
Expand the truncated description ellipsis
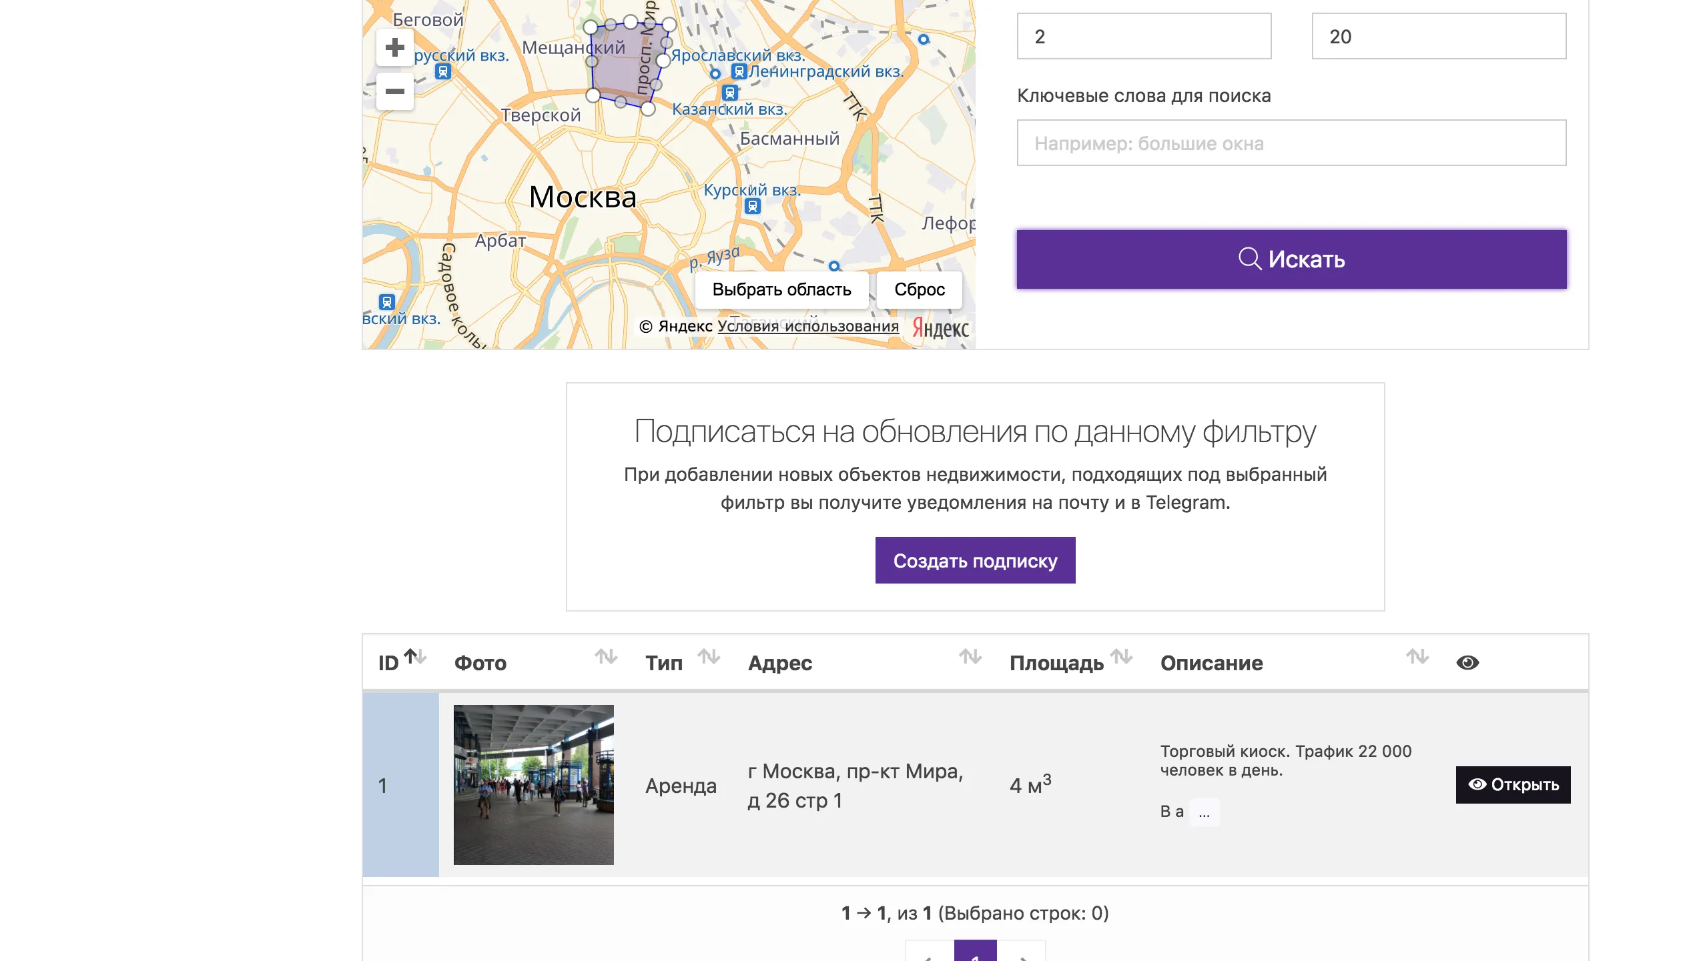(1204, 812)
